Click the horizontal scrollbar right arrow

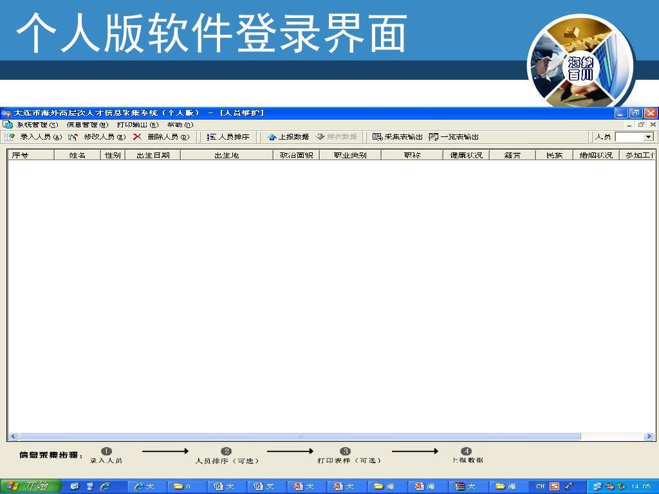coord(649,436)
